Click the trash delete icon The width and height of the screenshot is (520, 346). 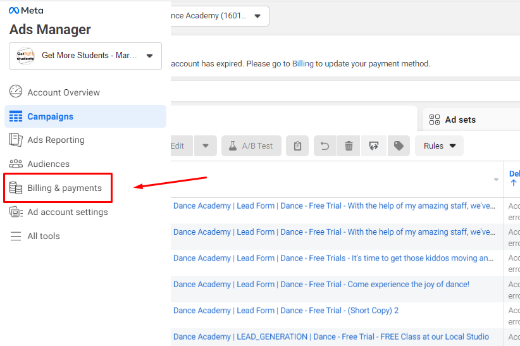click(x=349, y=145)
